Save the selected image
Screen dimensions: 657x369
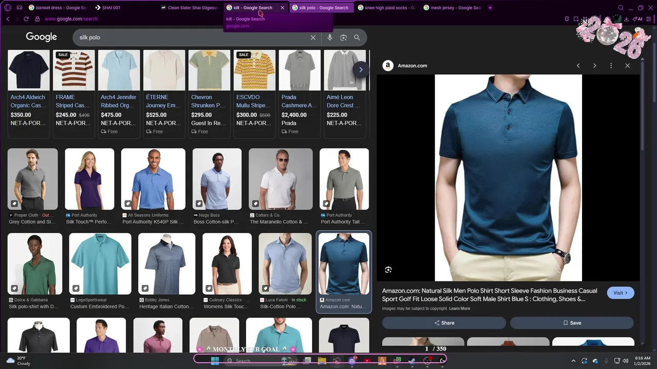click(572, 323)
